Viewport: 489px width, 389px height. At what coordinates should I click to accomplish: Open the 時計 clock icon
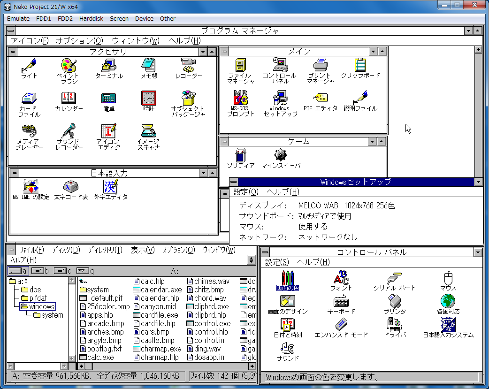coord(148,98)
